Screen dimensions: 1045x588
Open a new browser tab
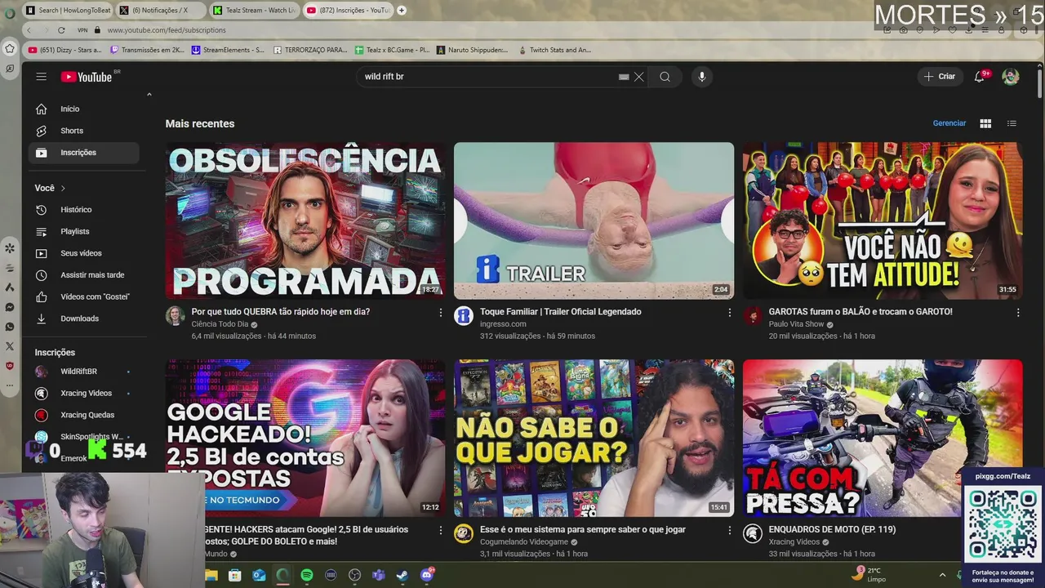coord(402,10)
